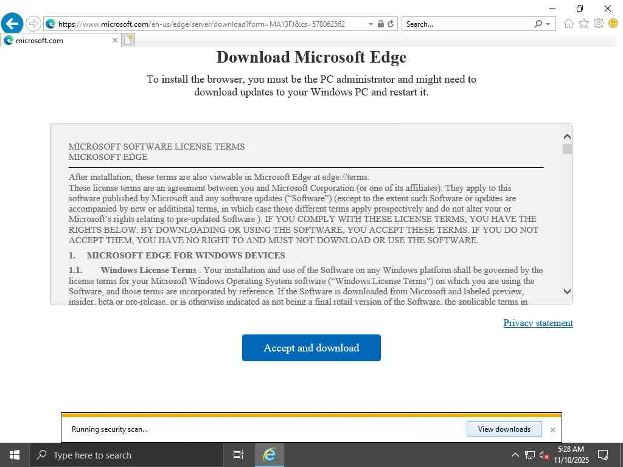Screen dimensions: 623x467
Task: Click the 'Windows License Terms' bold text
Action: (x=148, y=270)
